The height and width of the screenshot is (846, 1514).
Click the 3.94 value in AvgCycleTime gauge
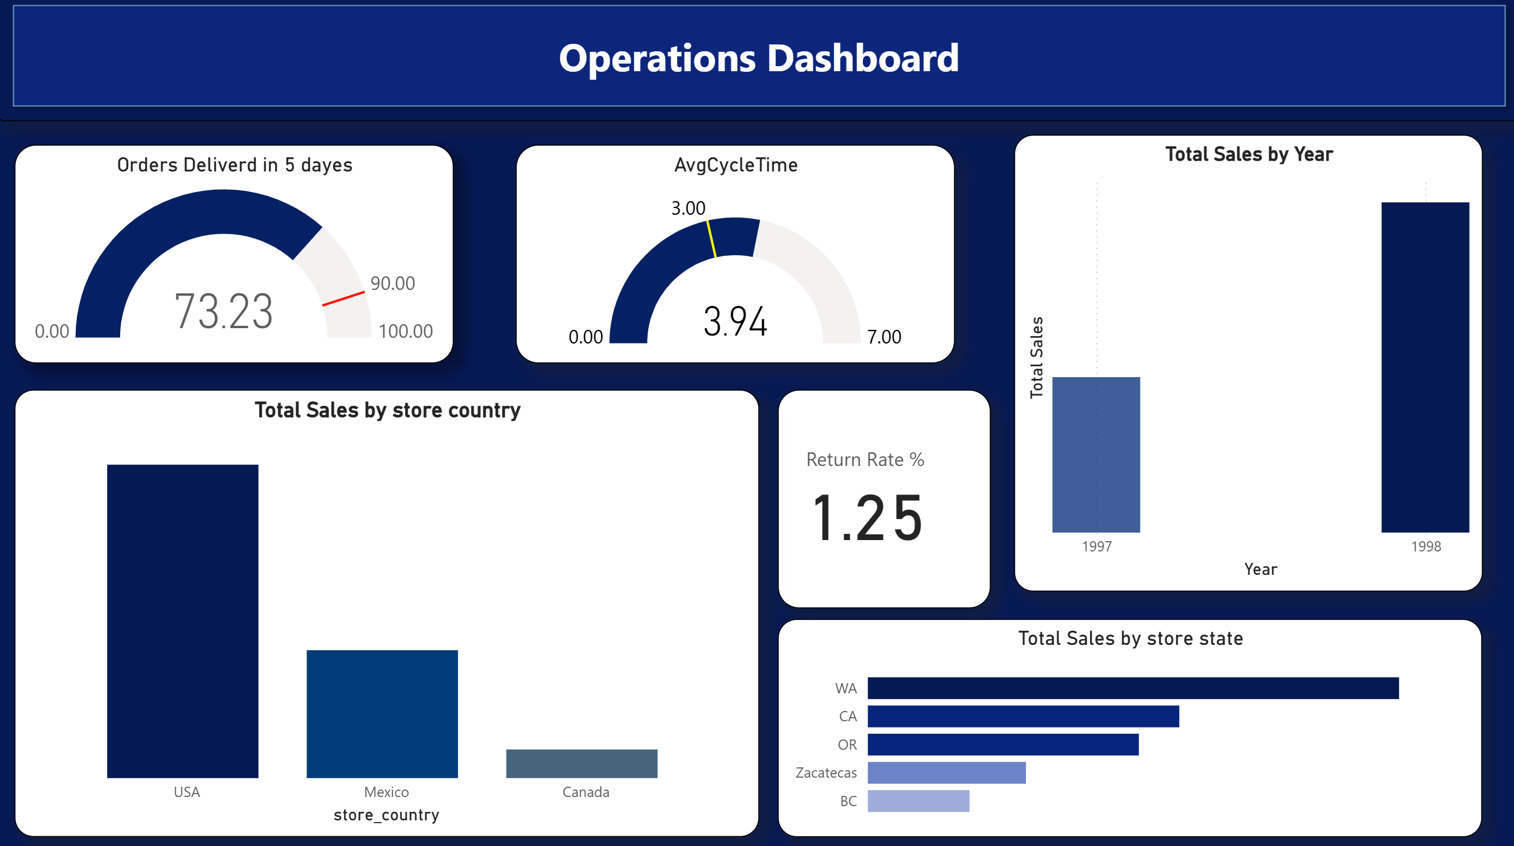[735, 321]
